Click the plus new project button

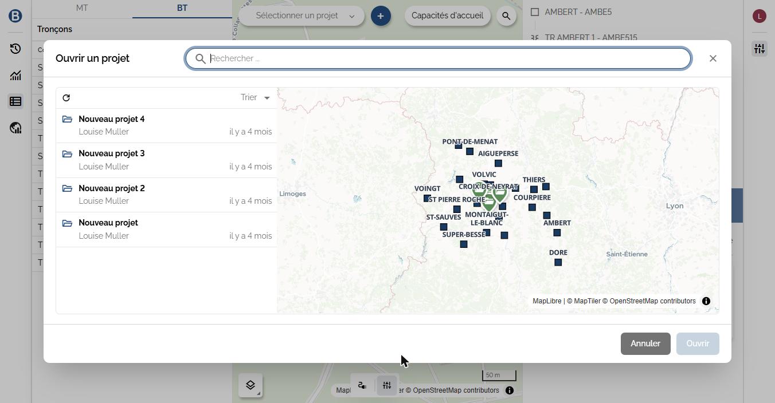pos(381,15)
